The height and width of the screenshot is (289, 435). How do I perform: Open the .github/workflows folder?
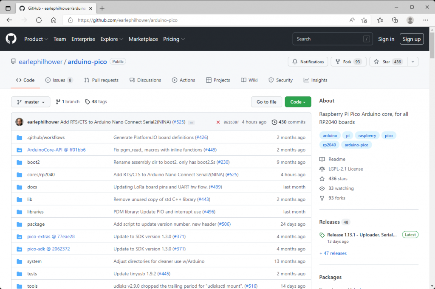(46, 137)
